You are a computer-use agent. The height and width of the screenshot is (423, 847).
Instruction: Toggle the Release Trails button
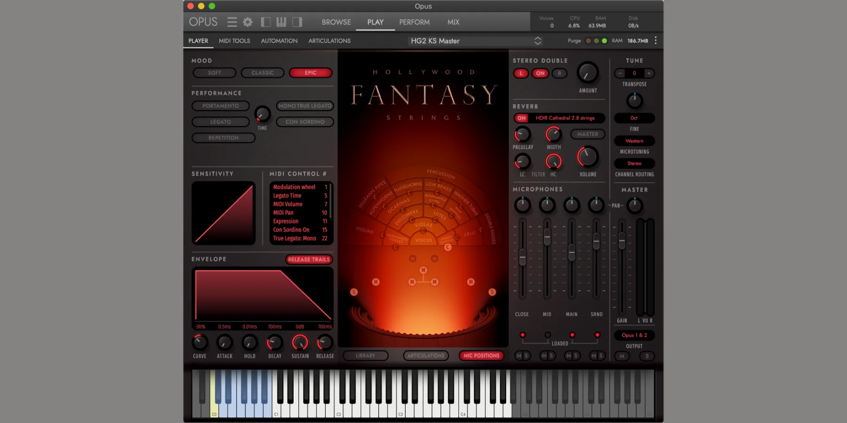coord(309,259)
